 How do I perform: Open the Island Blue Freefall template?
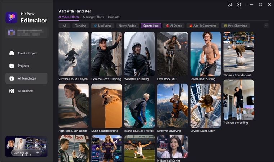click(x=140, y=106)
